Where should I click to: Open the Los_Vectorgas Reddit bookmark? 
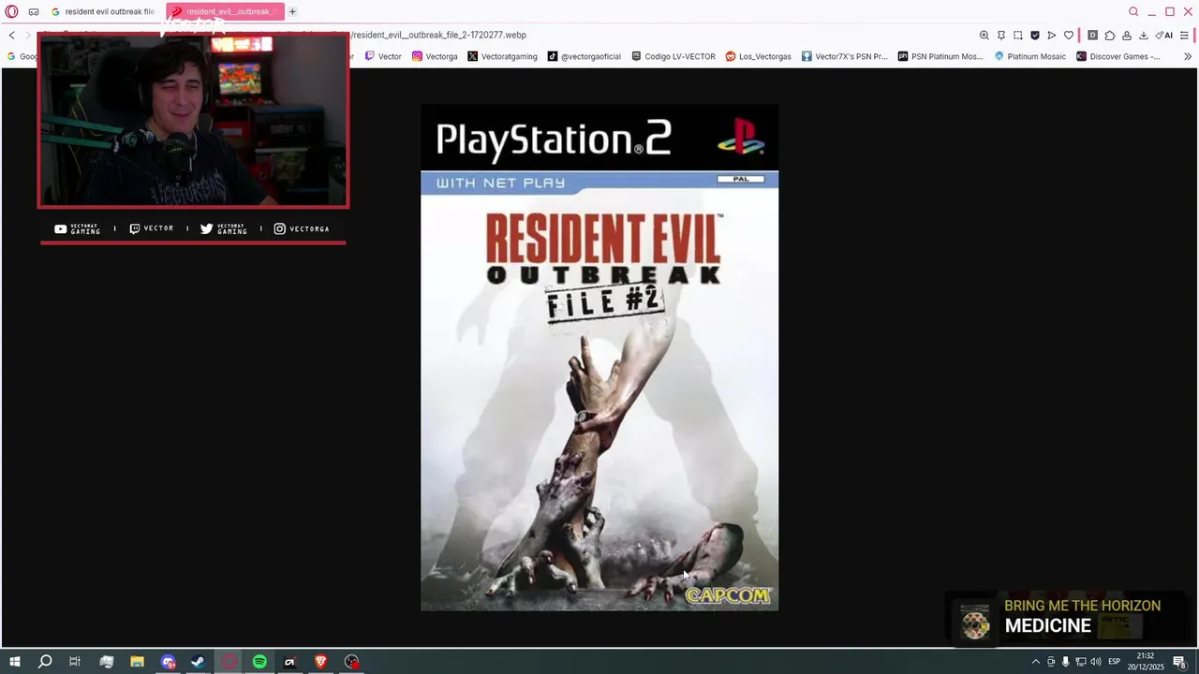[759, 56]
